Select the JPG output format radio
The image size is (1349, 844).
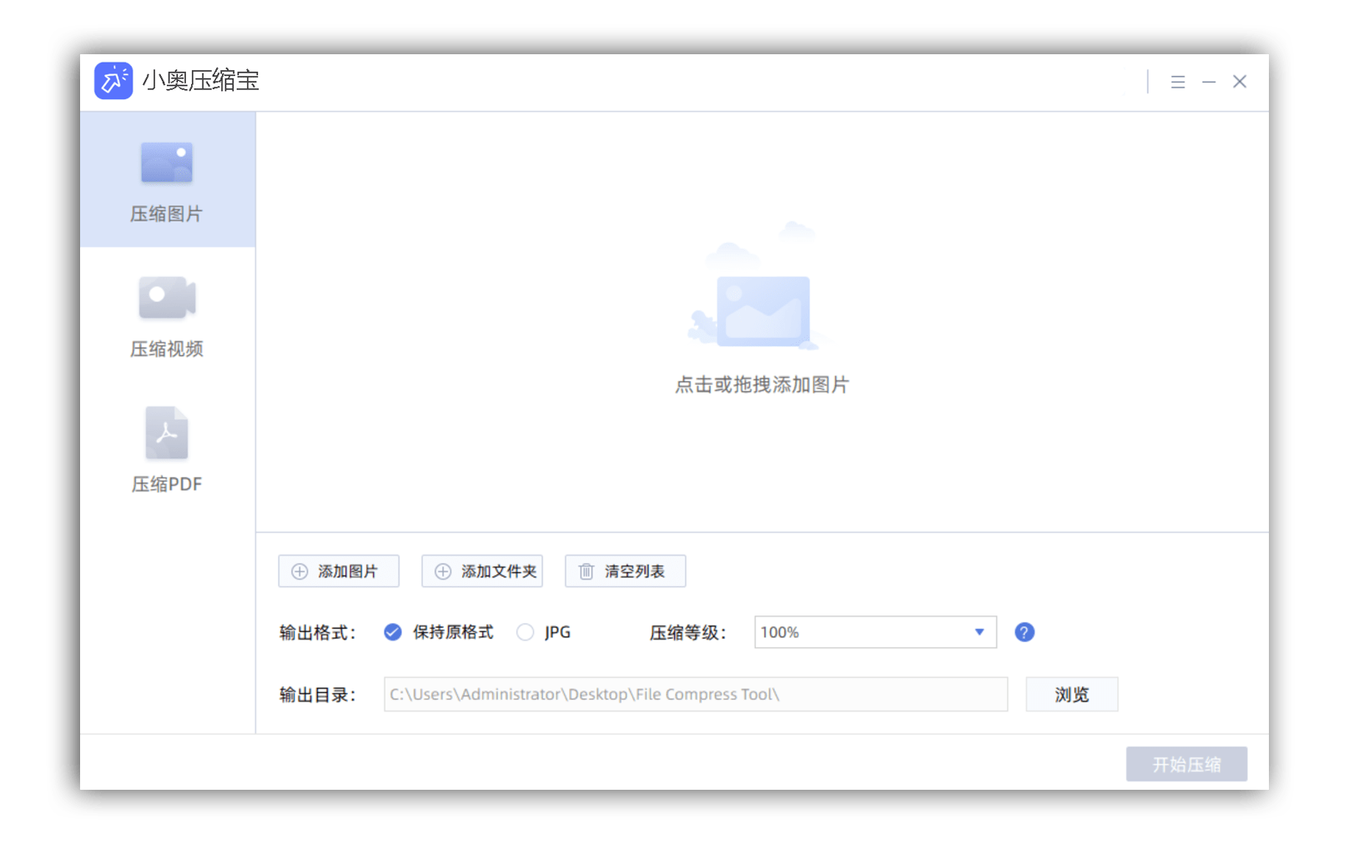coord(525,632)
